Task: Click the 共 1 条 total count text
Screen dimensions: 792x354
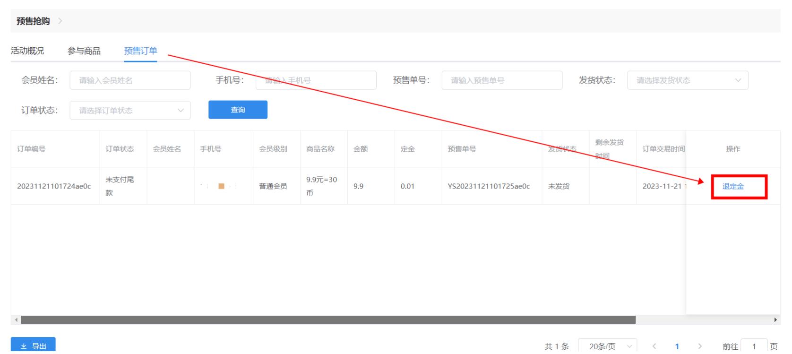Action: pos(557,346)
